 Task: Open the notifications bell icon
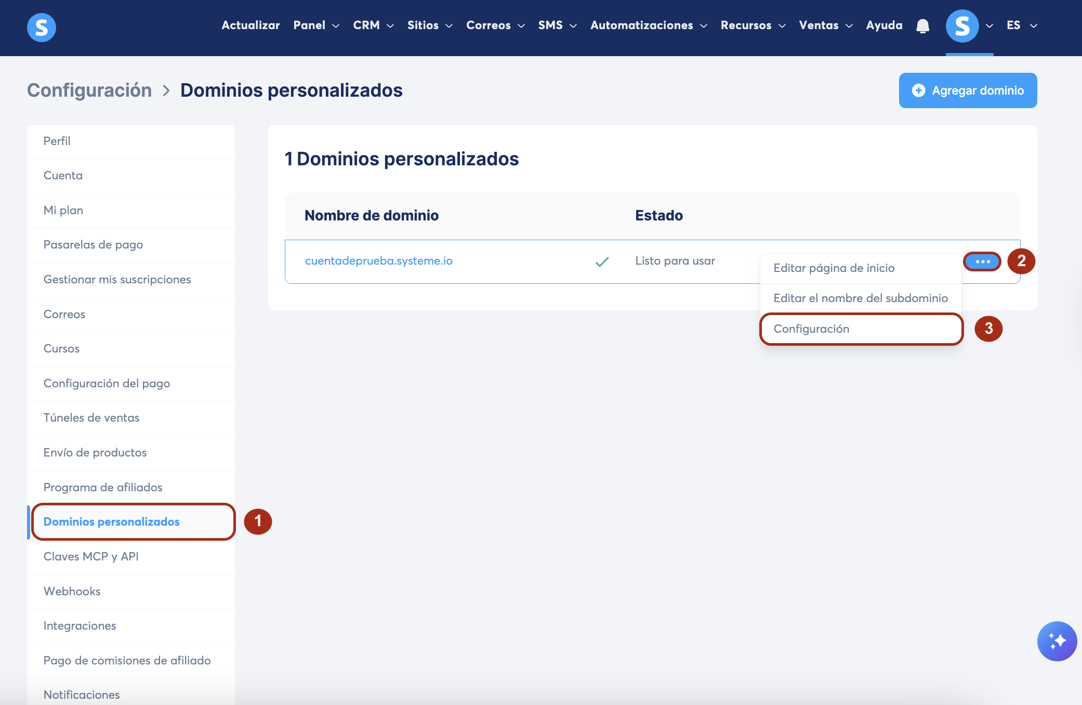pyautogui.click(x=922, y=26)
